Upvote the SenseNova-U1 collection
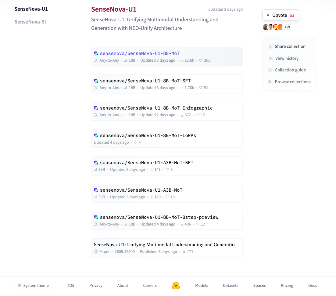 [281, 15]
